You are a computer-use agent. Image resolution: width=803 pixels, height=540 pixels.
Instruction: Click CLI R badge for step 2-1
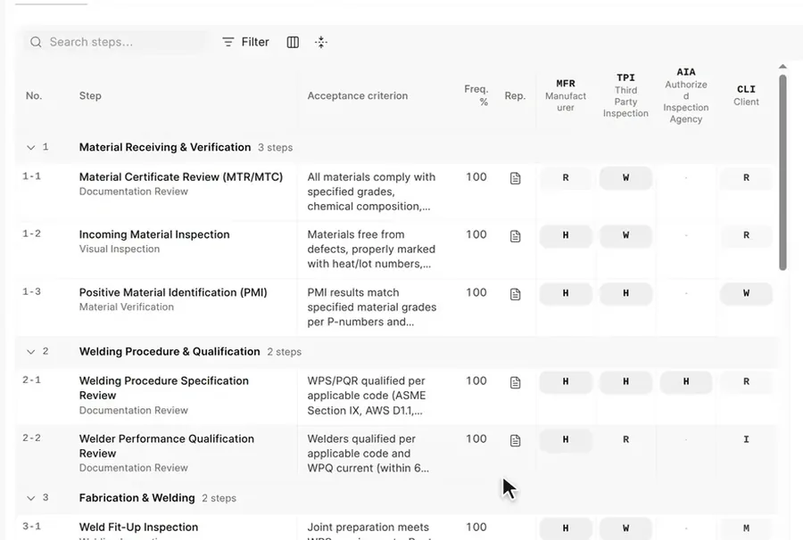(746, 382)
